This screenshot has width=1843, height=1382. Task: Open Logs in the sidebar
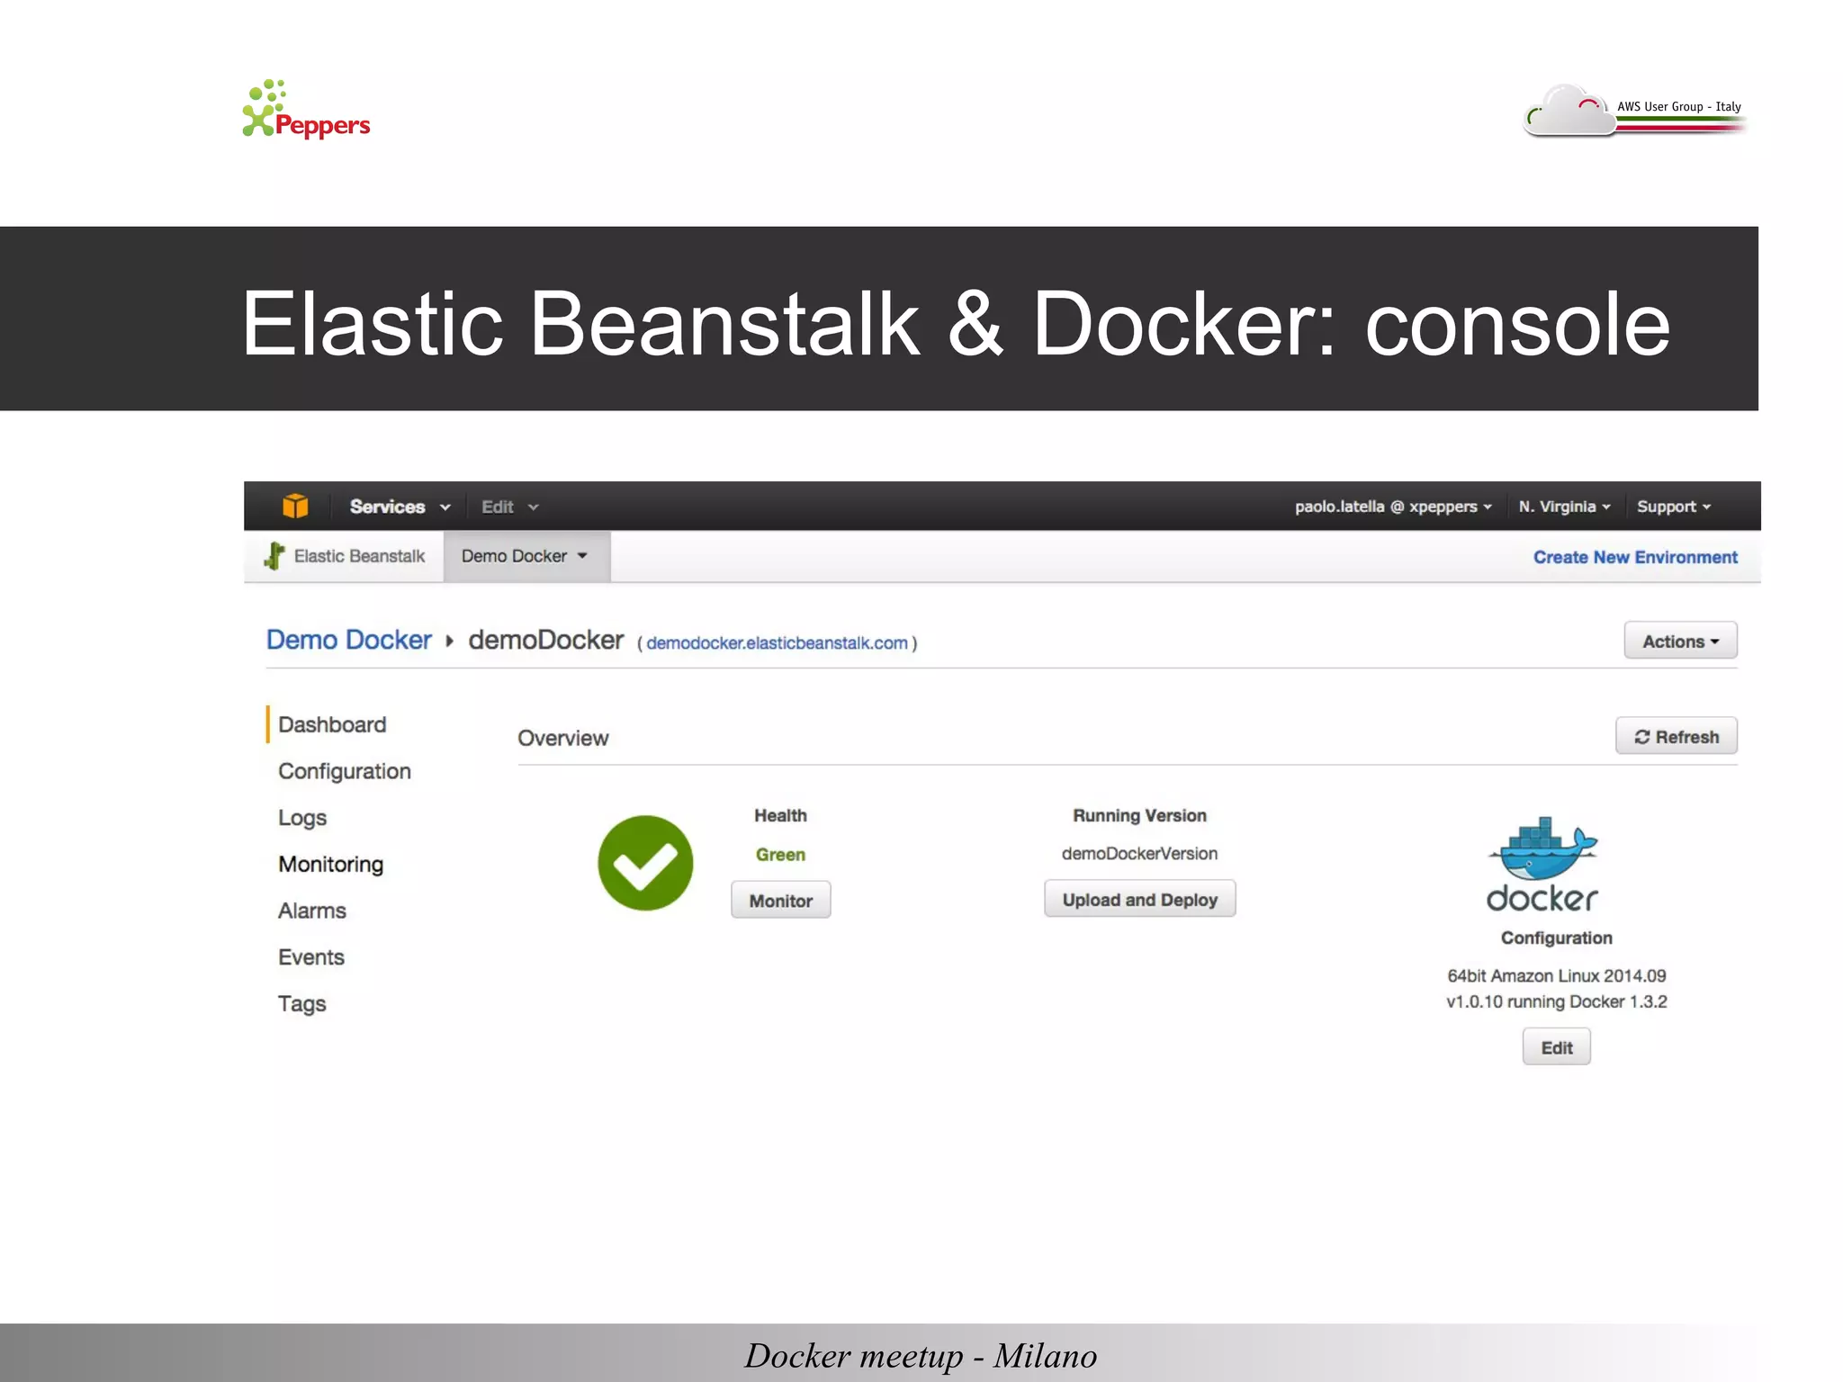point(302,818)
